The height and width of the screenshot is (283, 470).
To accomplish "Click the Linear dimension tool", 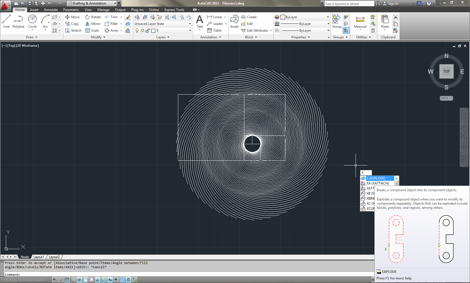I will point(215,17).
